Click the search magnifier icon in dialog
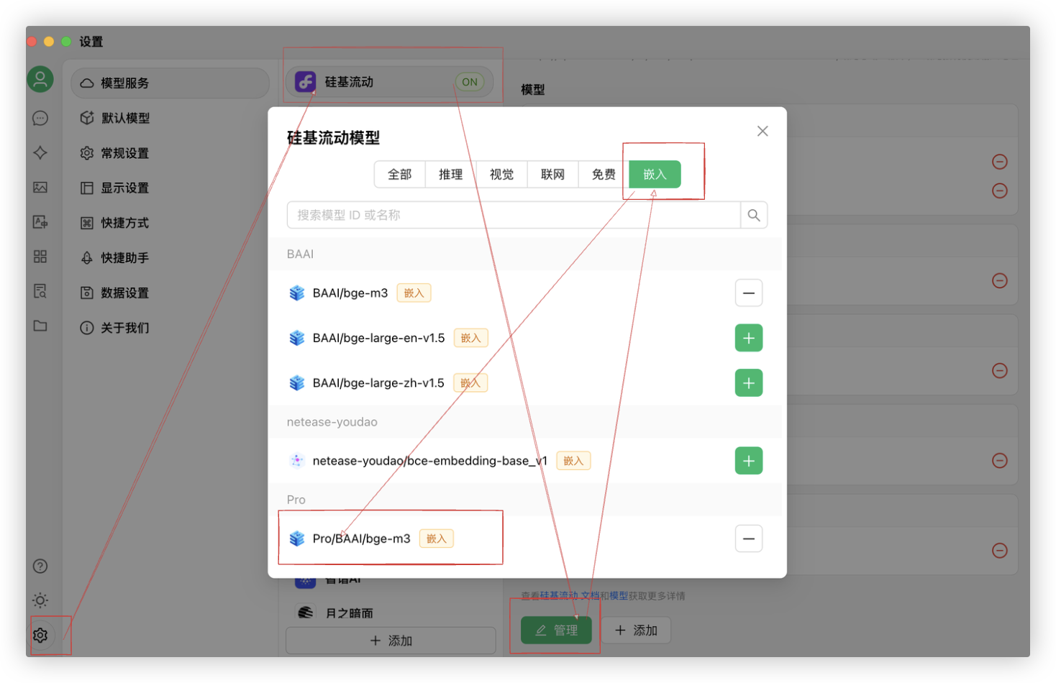 coord(753,215)
